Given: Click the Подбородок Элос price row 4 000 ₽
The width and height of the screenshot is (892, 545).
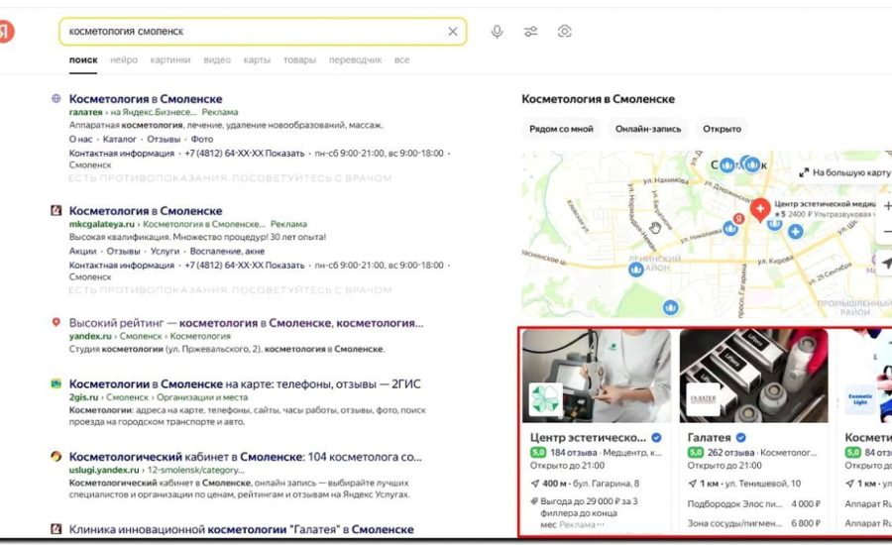Looking at the screenshot, I should (754, 504).
